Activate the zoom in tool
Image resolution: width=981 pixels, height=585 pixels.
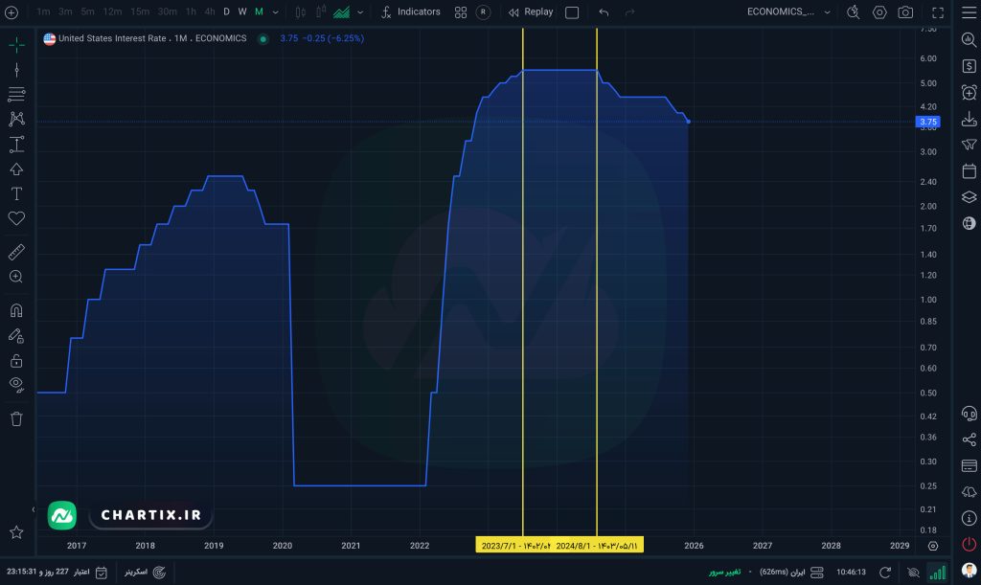click(16, 277)
